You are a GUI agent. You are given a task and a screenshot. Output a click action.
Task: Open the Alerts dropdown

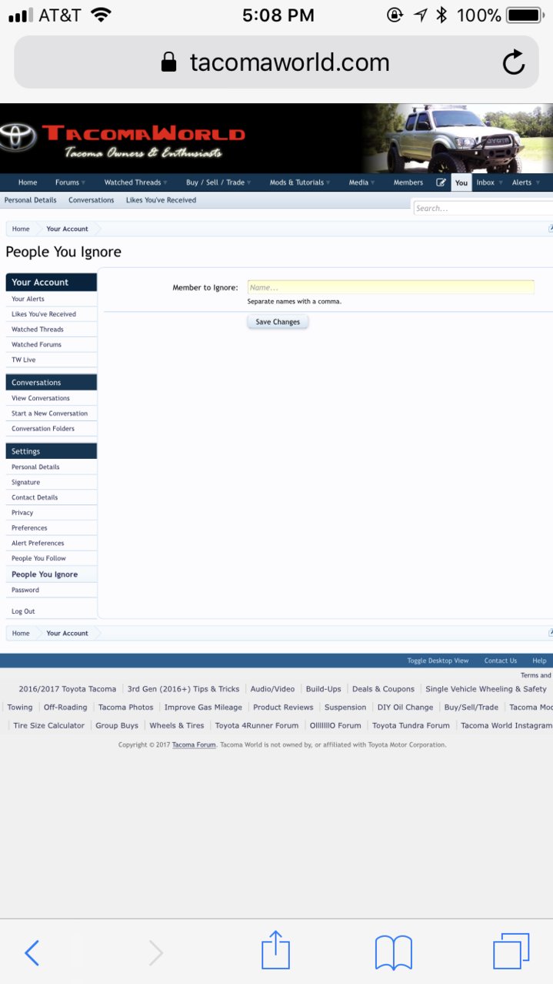[538, 183]
